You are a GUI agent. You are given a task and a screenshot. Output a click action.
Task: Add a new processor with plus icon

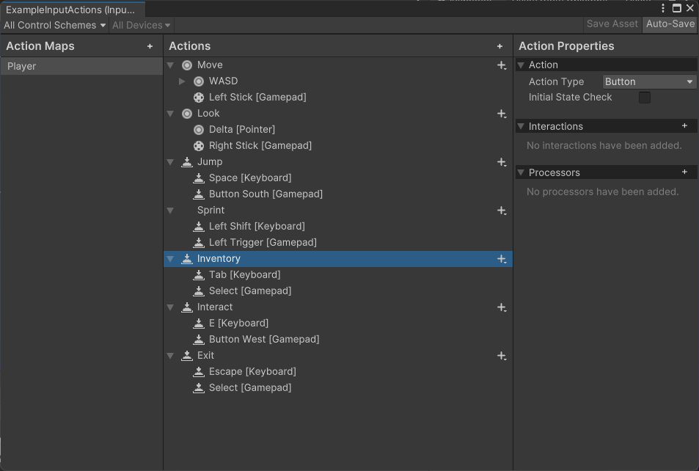click(684, 172)
